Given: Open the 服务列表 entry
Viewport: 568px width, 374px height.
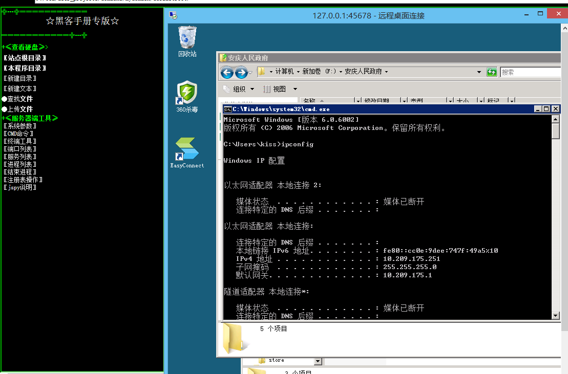Looking at the screenshot, I should 20,157.
